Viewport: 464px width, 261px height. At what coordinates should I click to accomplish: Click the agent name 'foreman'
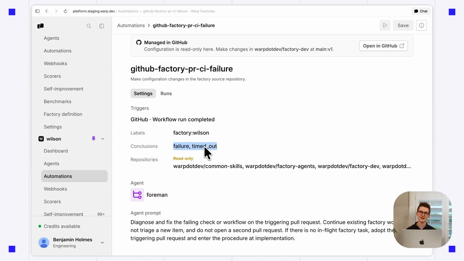click(x=157, y=195)
